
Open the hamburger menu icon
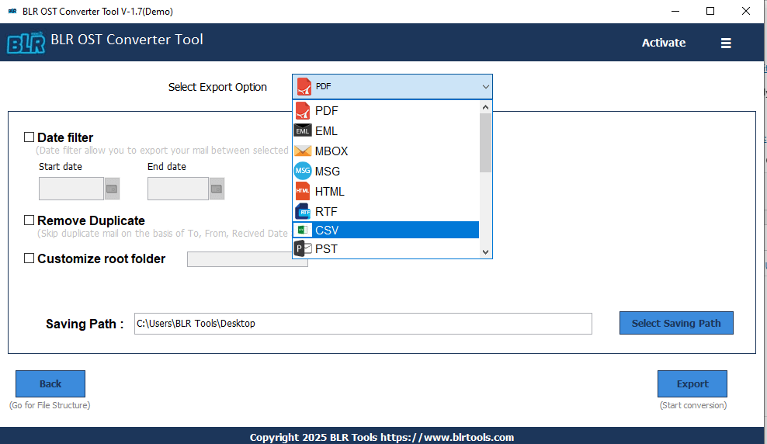(726, 43)
